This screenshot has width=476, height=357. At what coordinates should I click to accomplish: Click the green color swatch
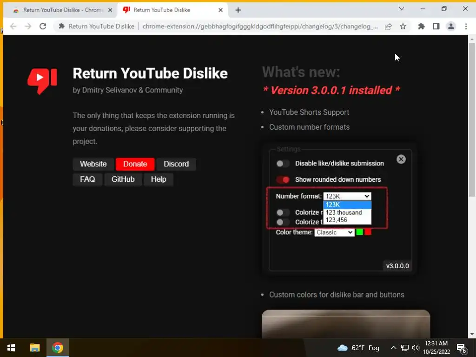359,232
